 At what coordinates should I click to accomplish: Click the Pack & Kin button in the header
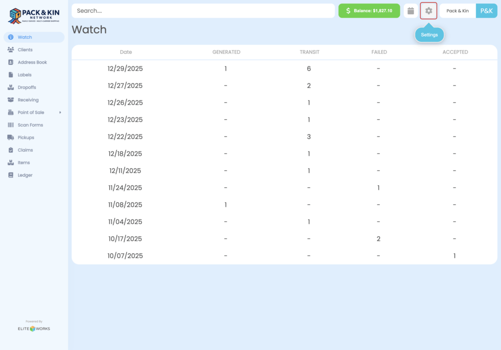(457, 10)
